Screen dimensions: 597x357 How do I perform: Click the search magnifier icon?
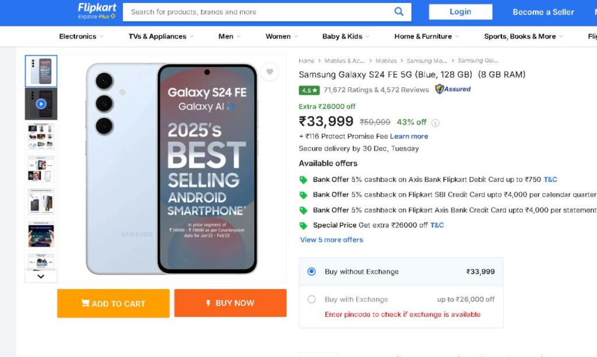point(399,12)
